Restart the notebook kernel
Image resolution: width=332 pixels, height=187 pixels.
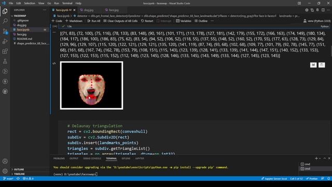pos(147,21)
